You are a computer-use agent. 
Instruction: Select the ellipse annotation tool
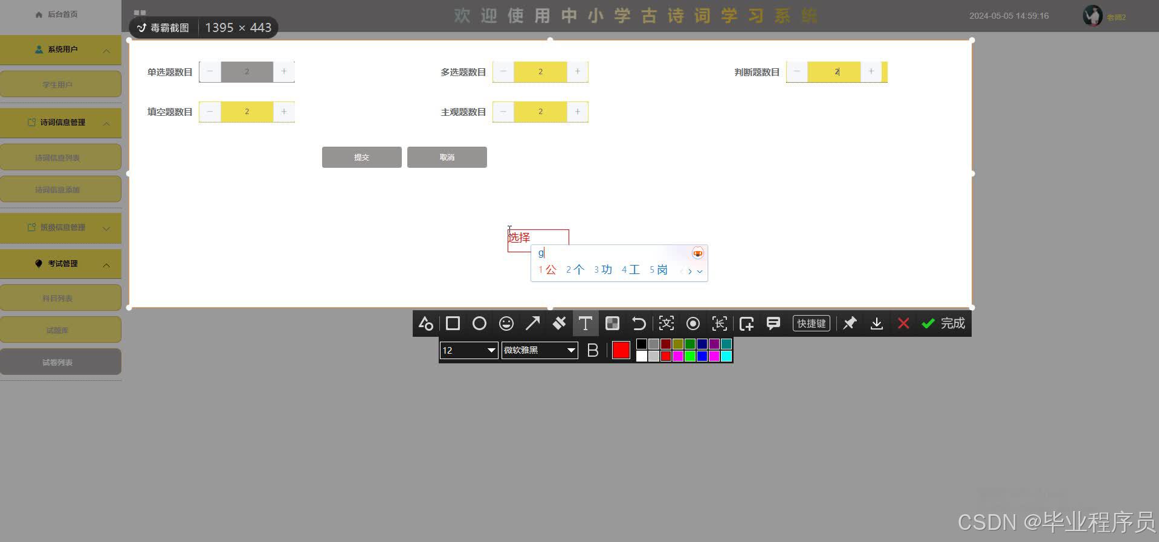(479, 324)
